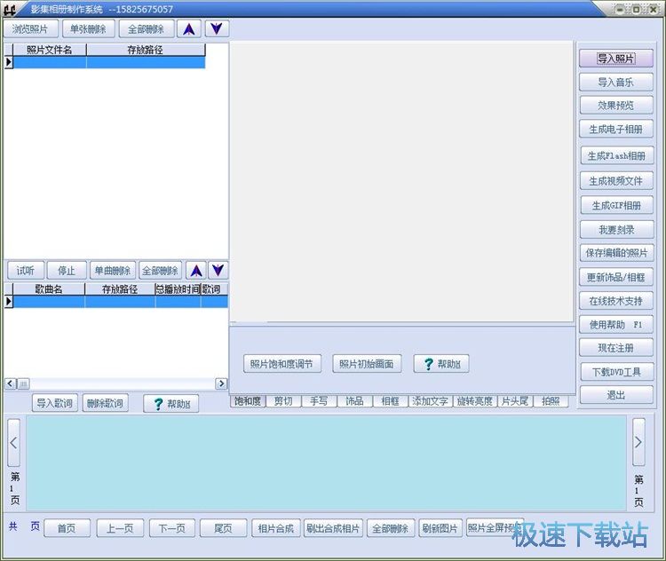Click 下一页 button
The width and height of the screenshot is (666, 561).
point(172,528)
